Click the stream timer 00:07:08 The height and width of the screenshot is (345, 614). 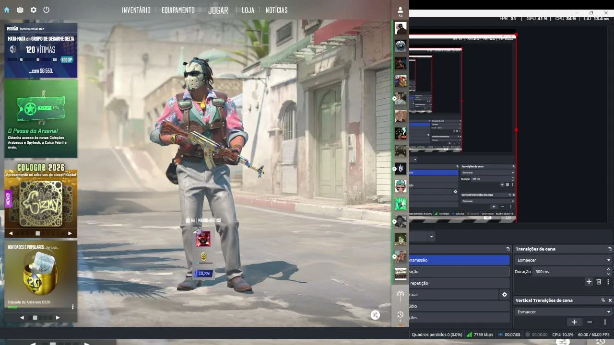[509, 334]
